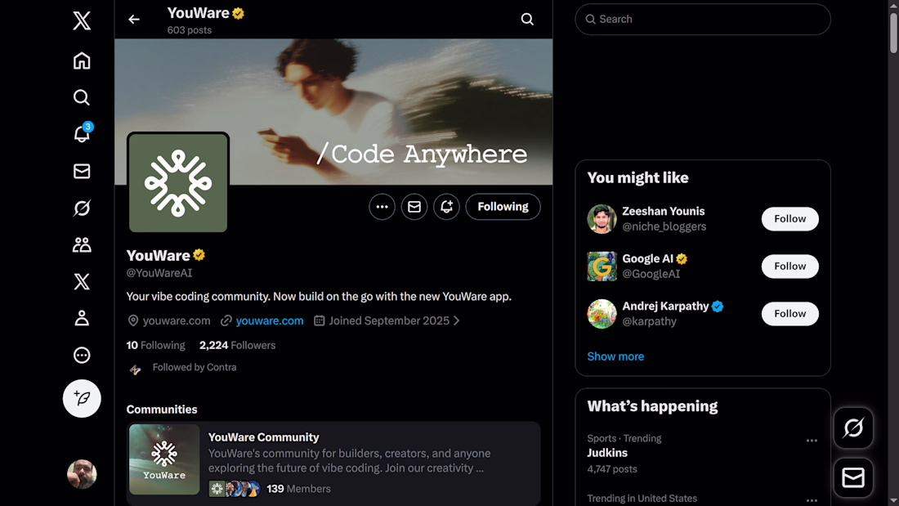This screenshot has width=899, height=506.
Task: Open Zeeshan Younis avatar
Action: pyautogui.click(x=602, y=219)
